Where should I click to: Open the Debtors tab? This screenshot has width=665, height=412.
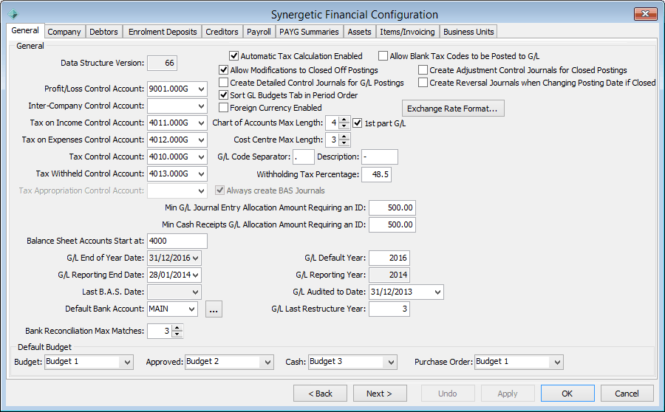103,32
